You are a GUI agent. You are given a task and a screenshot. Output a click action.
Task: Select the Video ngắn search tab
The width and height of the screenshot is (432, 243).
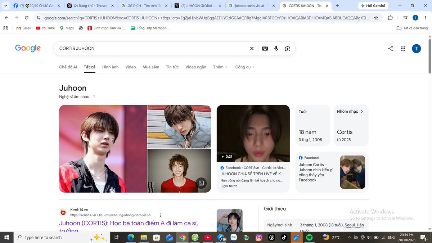196,67
